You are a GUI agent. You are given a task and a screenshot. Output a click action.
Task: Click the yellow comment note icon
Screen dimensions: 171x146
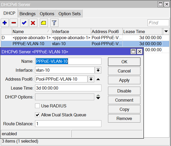44,23
